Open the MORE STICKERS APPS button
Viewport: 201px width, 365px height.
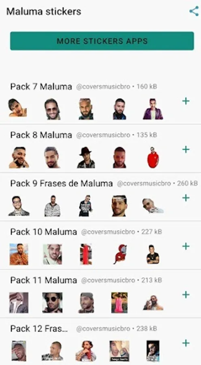click(x=102, y=41)
